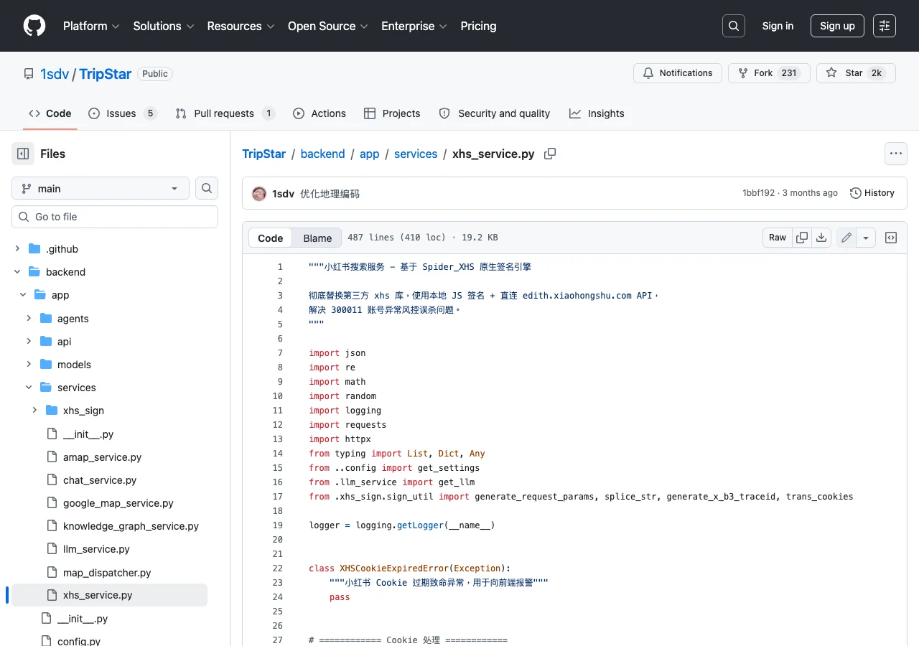Collapse the services folder chevron

pyautogui.click(x=29, y=388)
